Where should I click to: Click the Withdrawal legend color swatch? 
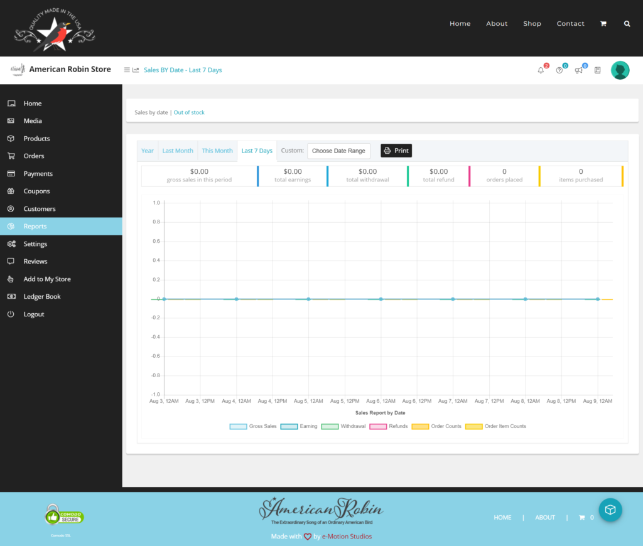click(330, 427)
